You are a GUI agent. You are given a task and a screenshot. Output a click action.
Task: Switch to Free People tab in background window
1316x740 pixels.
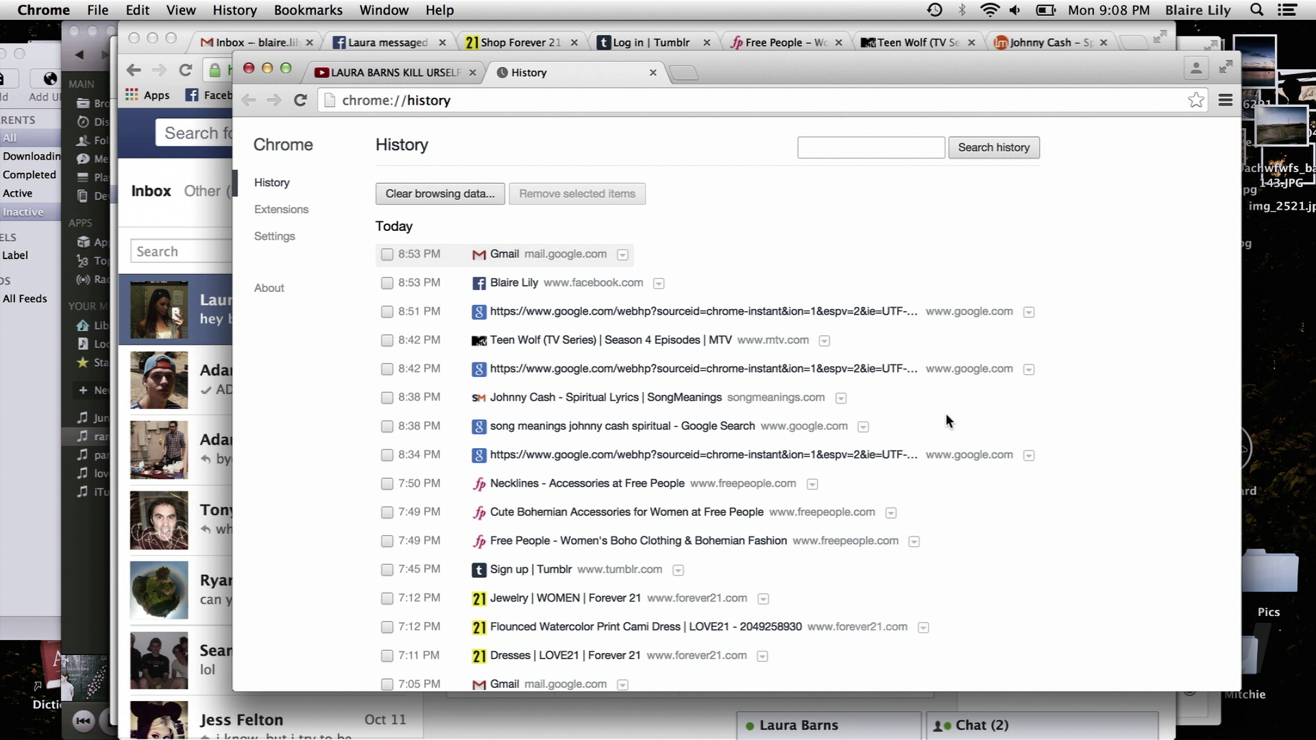[786, 42]
